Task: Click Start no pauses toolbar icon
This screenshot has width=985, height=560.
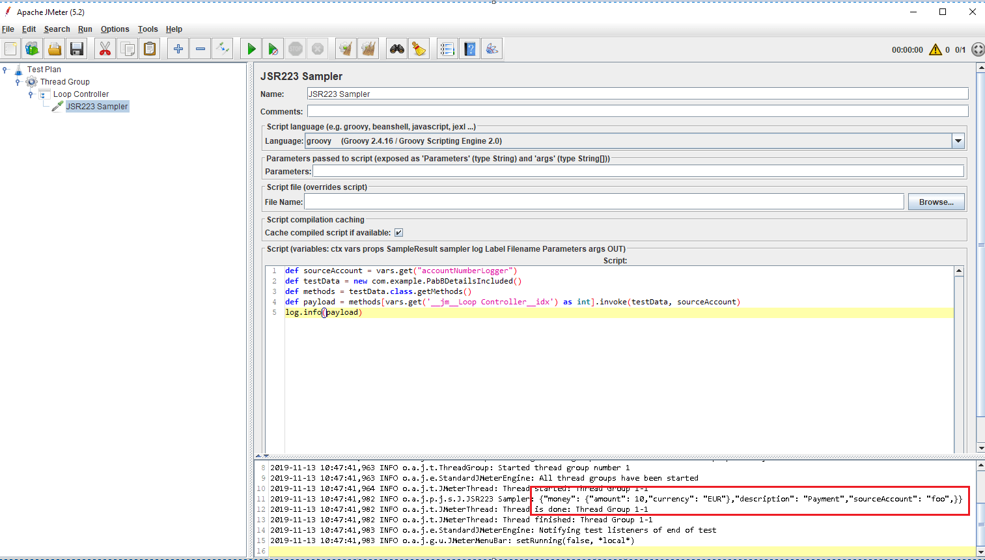Action: (x=273, y=49)
